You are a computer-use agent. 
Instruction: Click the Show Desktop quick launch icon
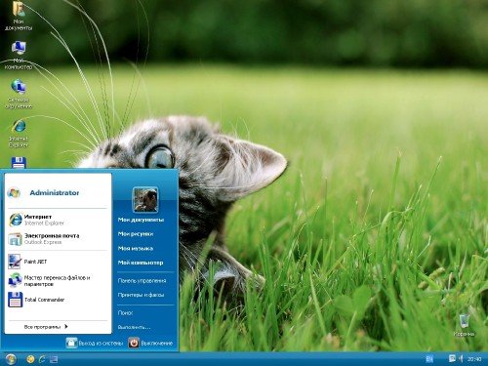(54, 359)
